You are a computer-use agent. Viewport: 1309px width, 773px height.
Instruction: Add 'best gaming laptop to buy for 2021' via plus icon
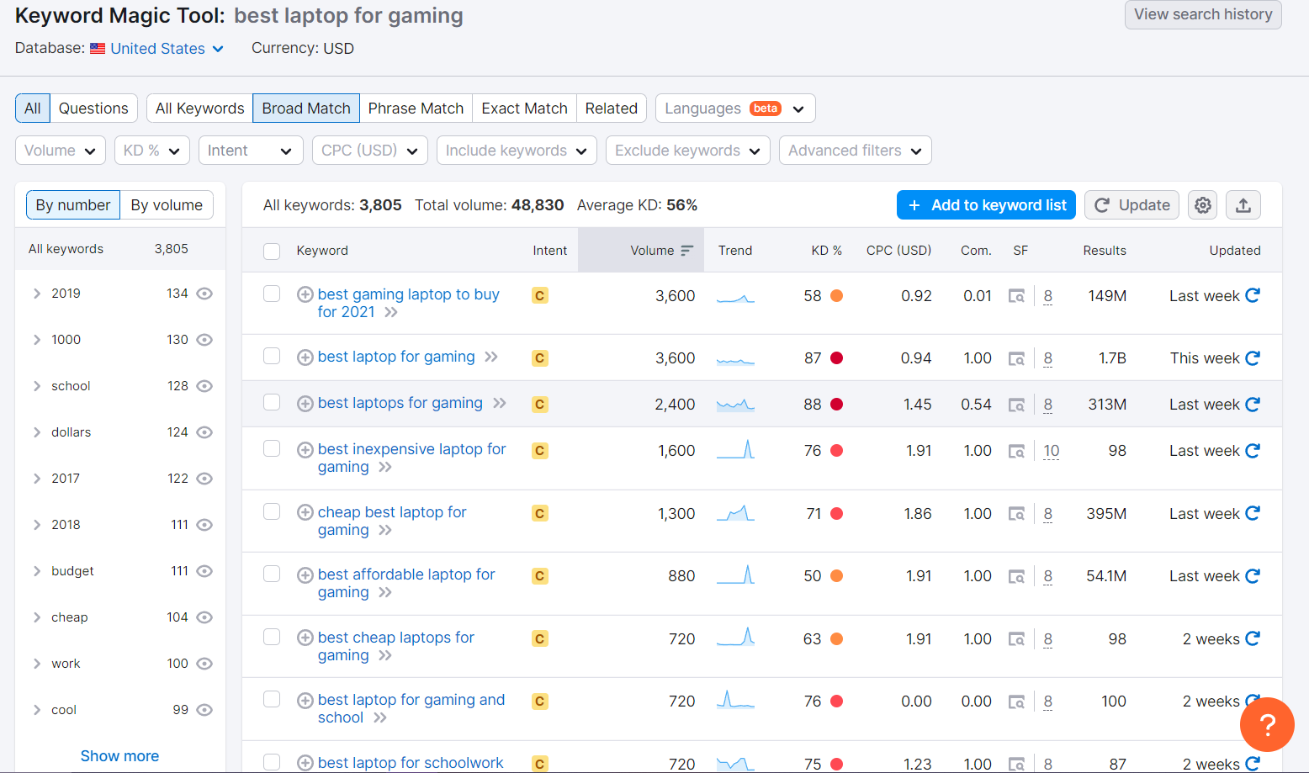[305, 294]
